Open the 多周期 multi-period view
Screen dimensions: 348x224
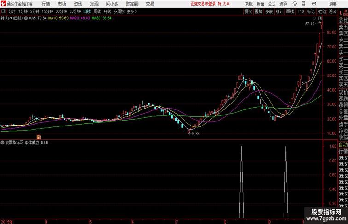click(x=119, y=11)
